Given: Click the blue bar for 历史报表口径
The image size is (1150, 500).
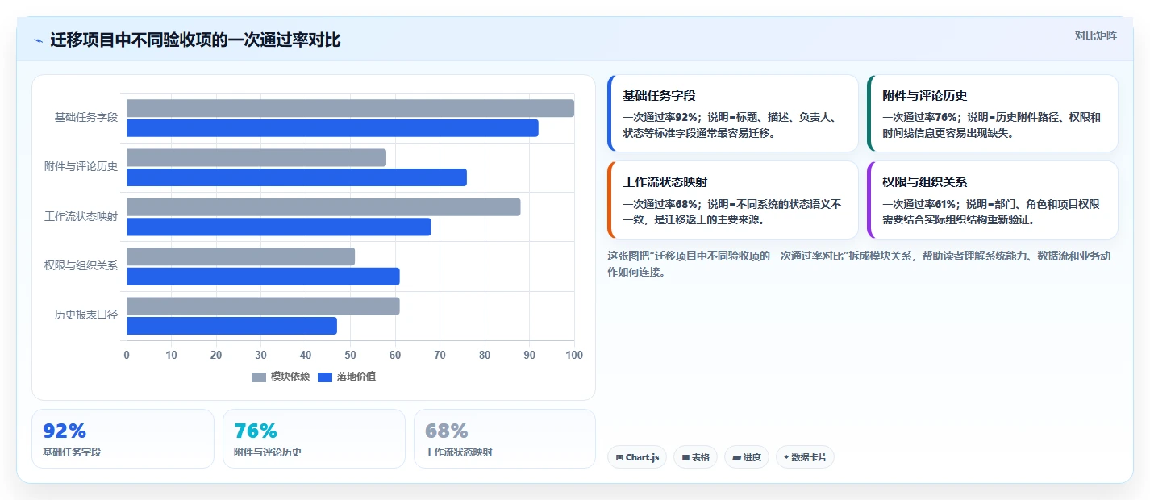Looking at the screenshot, I should coord(231,326).
